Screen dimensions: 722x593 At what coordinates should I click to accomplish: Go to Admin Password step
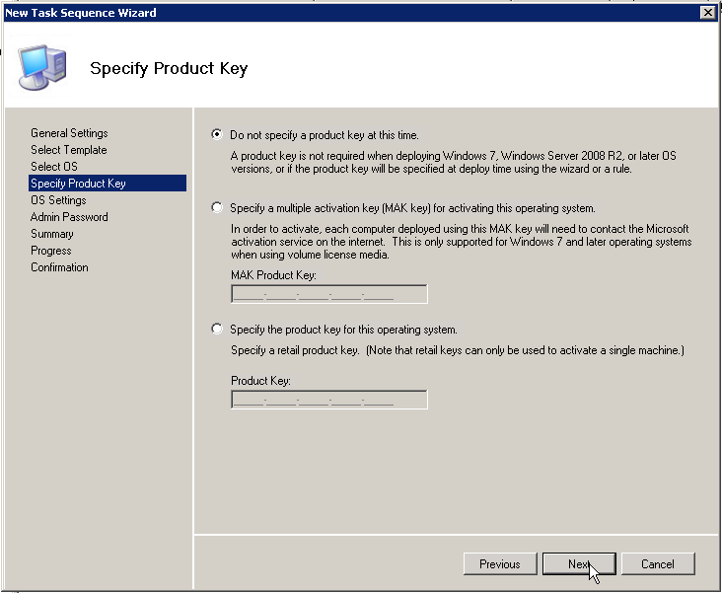pos(69,217)
